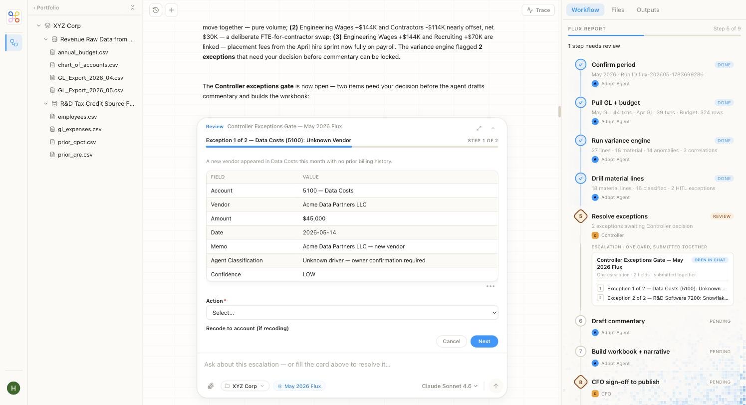The width and height of the screenshot is (746, 405).
Task: Open the Action select dropdown
Action: click(x=352, y=313)
